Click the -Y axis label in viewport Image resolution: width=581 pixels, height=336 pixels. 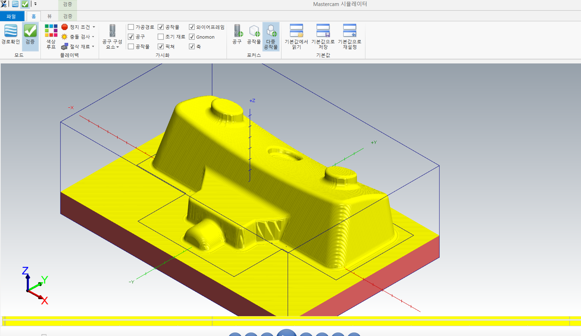(131, 282)
